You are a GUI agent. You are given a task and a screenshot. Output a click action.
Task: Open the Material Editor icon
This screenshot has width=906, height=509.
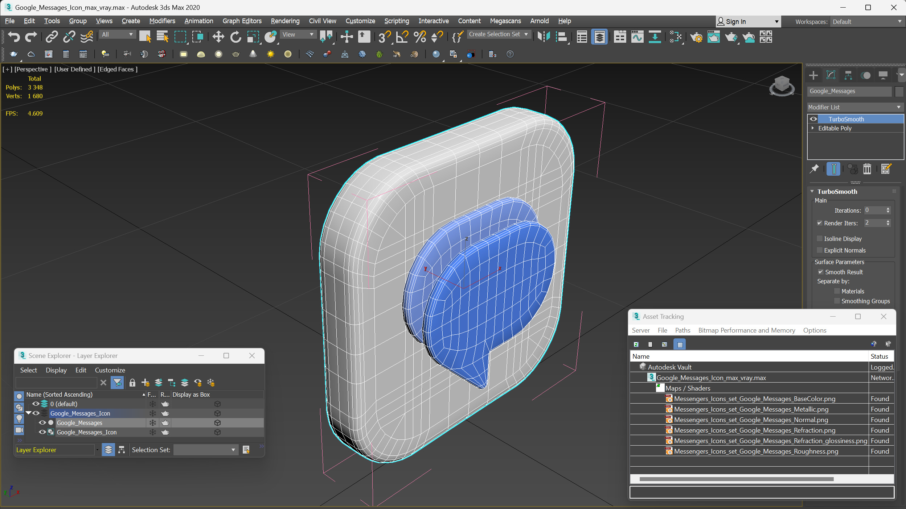point(675,37)
